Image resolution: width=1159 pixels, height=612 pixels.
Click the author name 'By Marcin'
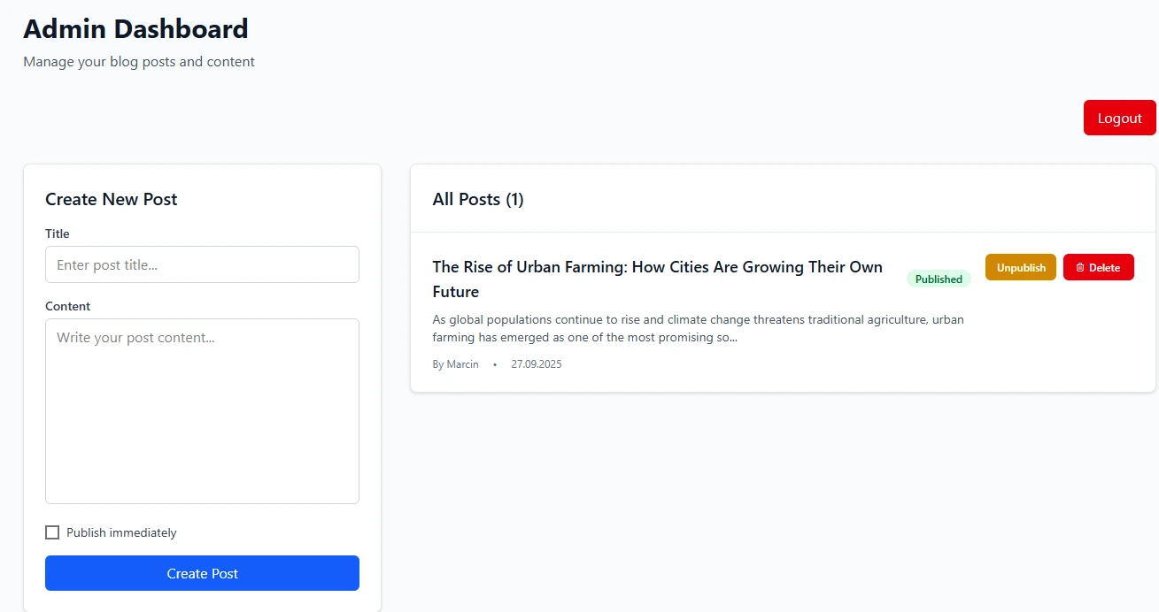point(455,364)
